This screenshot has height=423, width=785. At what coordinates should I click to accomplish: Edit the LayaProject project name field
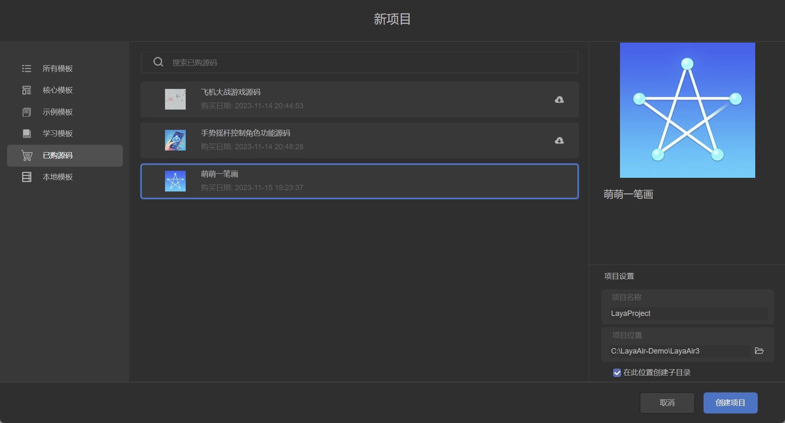pyautogui.click(x=687, y=313)
